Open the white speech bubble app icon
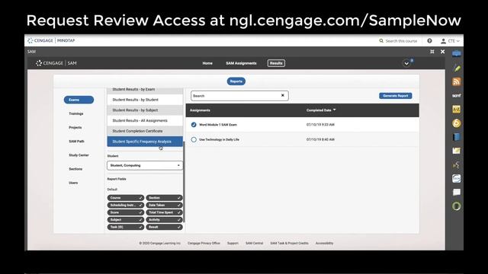Image resolution: width=488 pixels, height=274 pixels. click(x=457, y=192)
